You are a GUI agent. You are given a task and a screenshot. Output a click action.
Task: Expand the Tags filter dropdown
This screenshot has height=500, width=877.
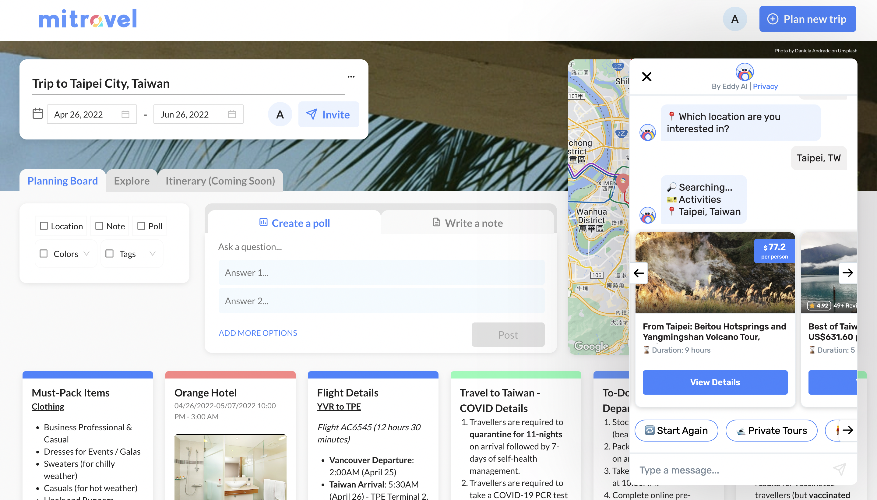153,254
